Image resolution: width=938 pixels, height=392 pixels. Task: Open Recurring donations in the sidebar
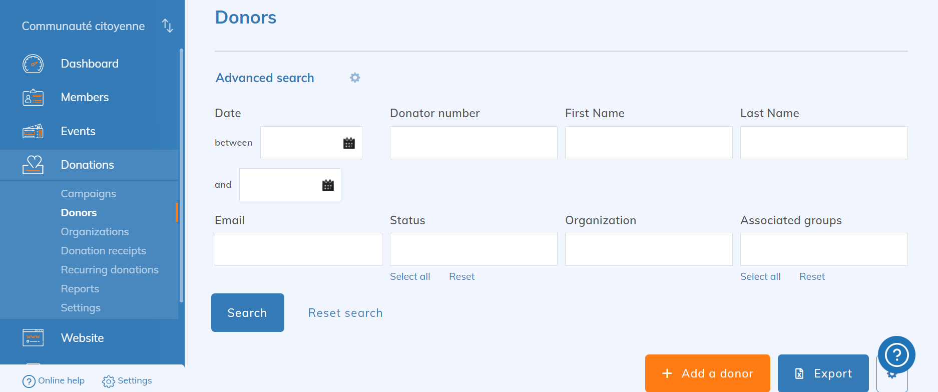pos(110,270)
